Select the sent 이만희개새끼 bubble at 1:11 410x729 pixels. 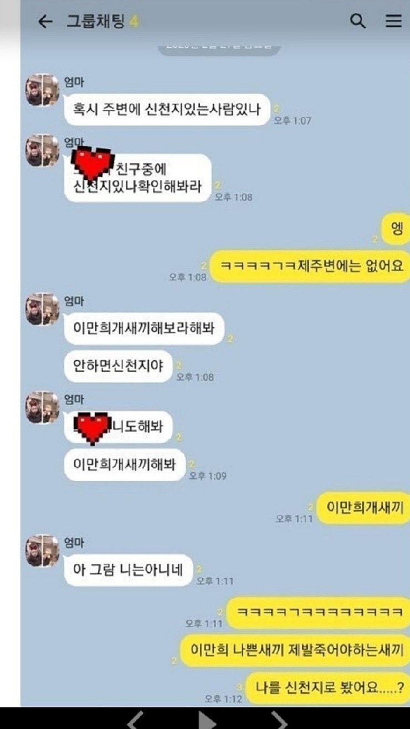[x=365, y=508]
